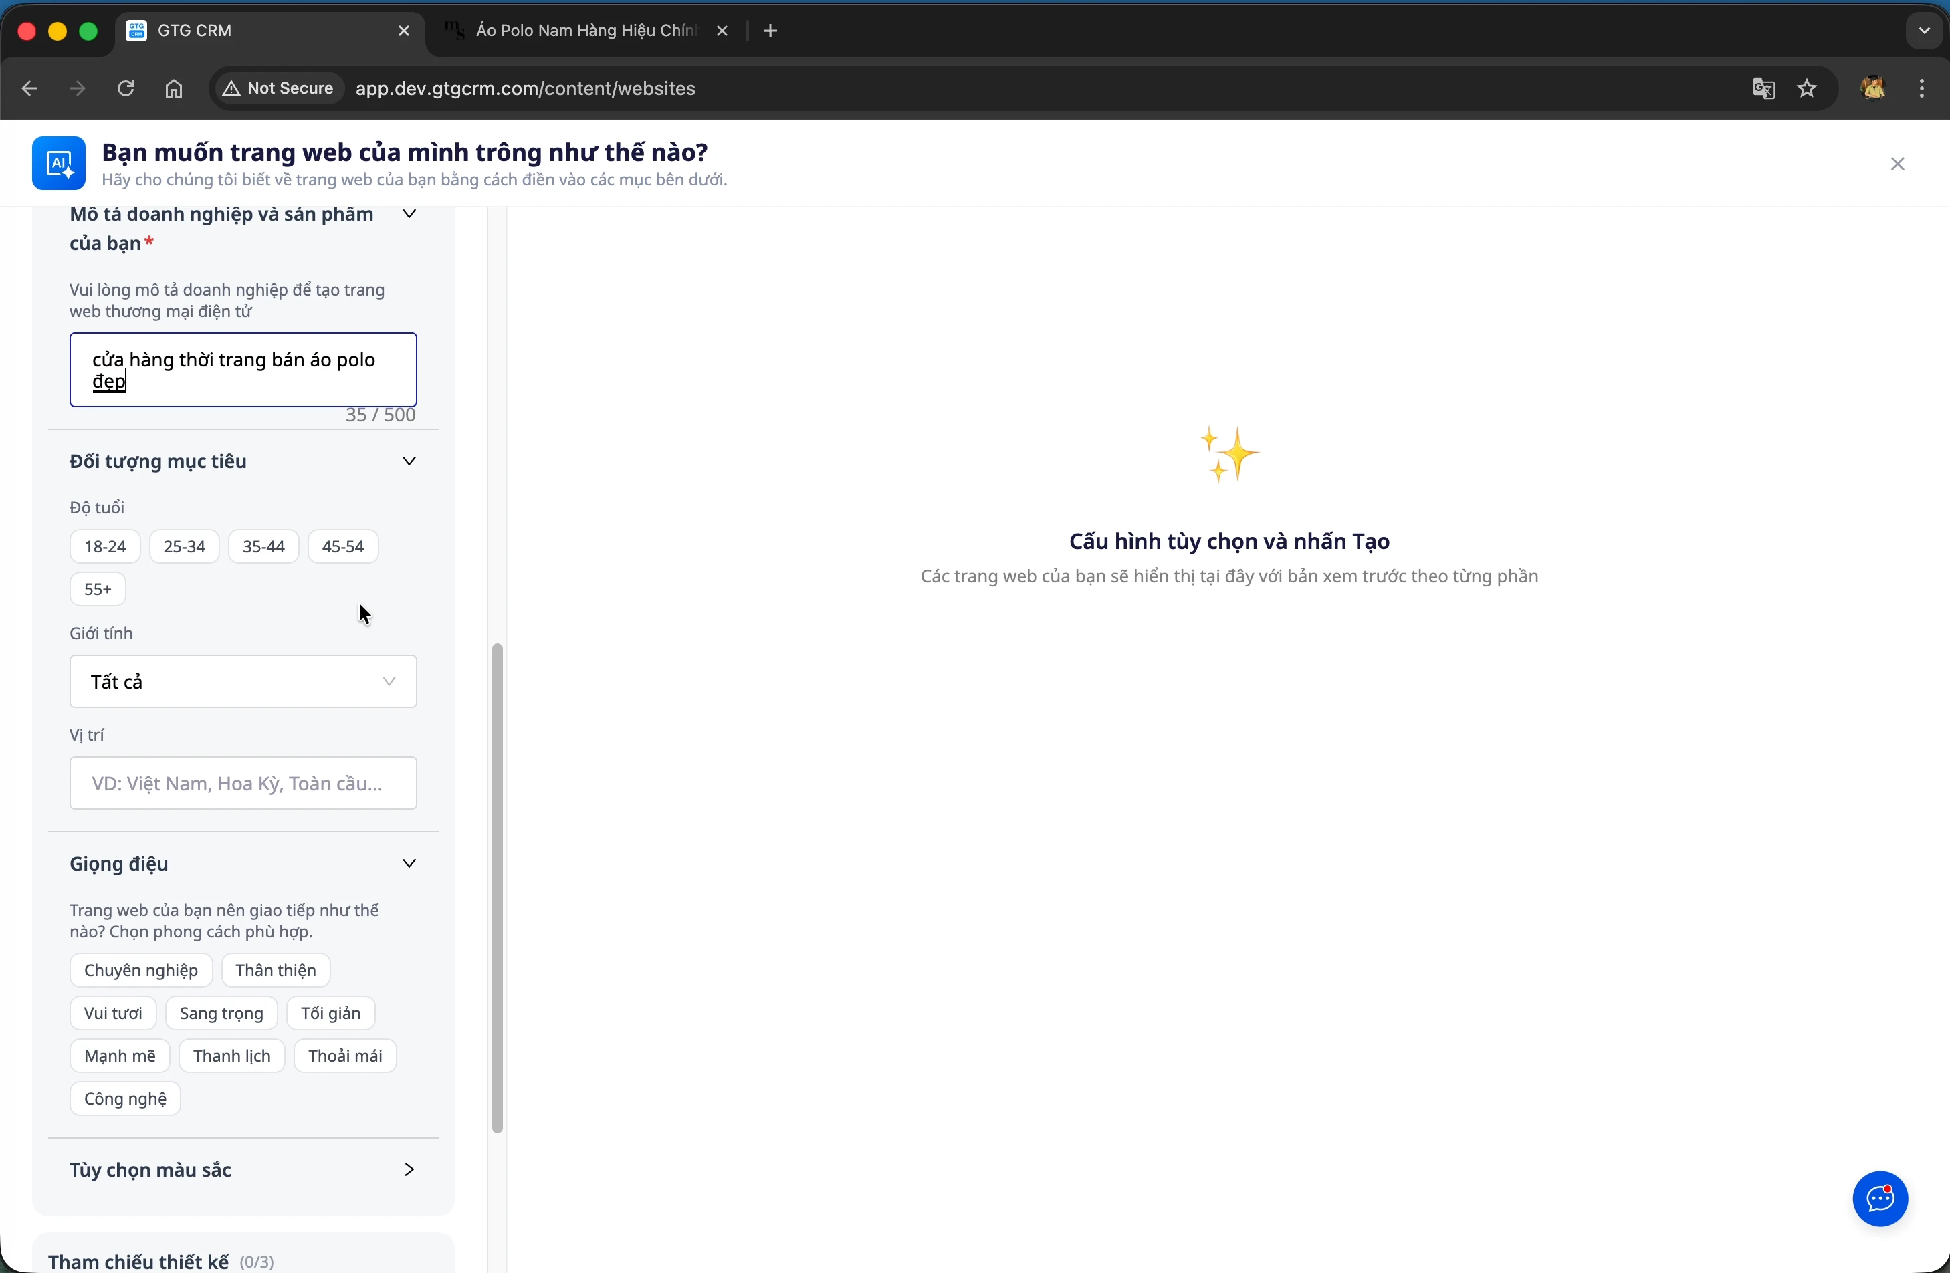This screenshot has width=1950, height=1273.
Task: Open a new browser tab
Action: [769, 30]
